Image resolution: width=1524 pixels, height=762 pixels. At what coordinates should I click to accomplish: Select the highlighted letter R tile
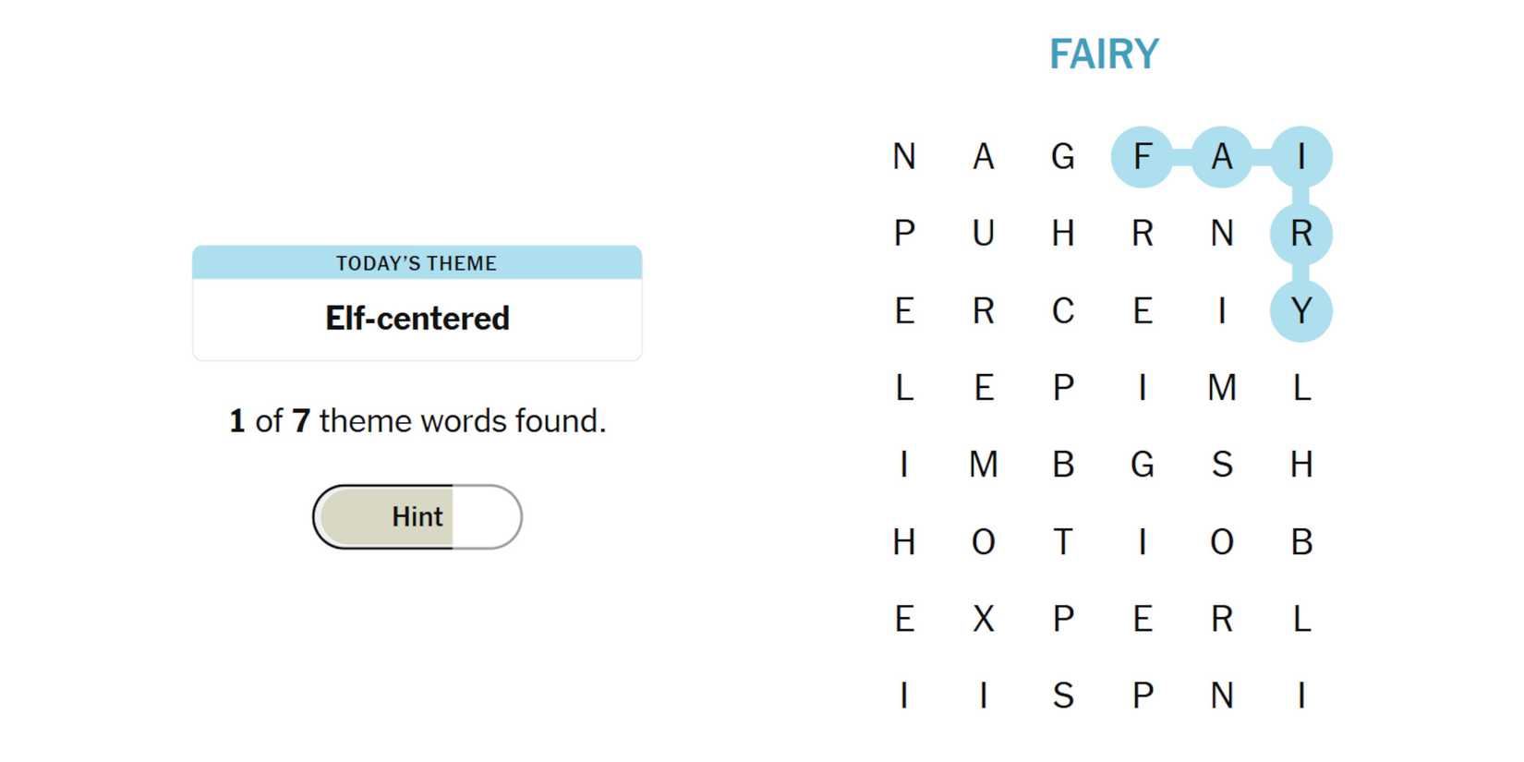pyautogui.click(x=1301, y=234)
